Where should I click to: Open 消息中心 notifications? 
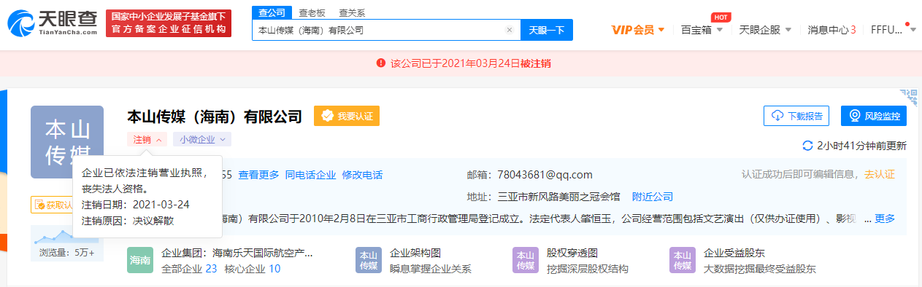click(831, 30)
